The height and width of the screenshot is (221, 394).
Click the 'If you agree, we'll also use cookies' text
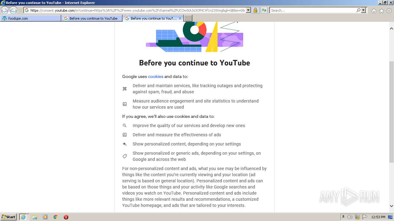point(168,116)
